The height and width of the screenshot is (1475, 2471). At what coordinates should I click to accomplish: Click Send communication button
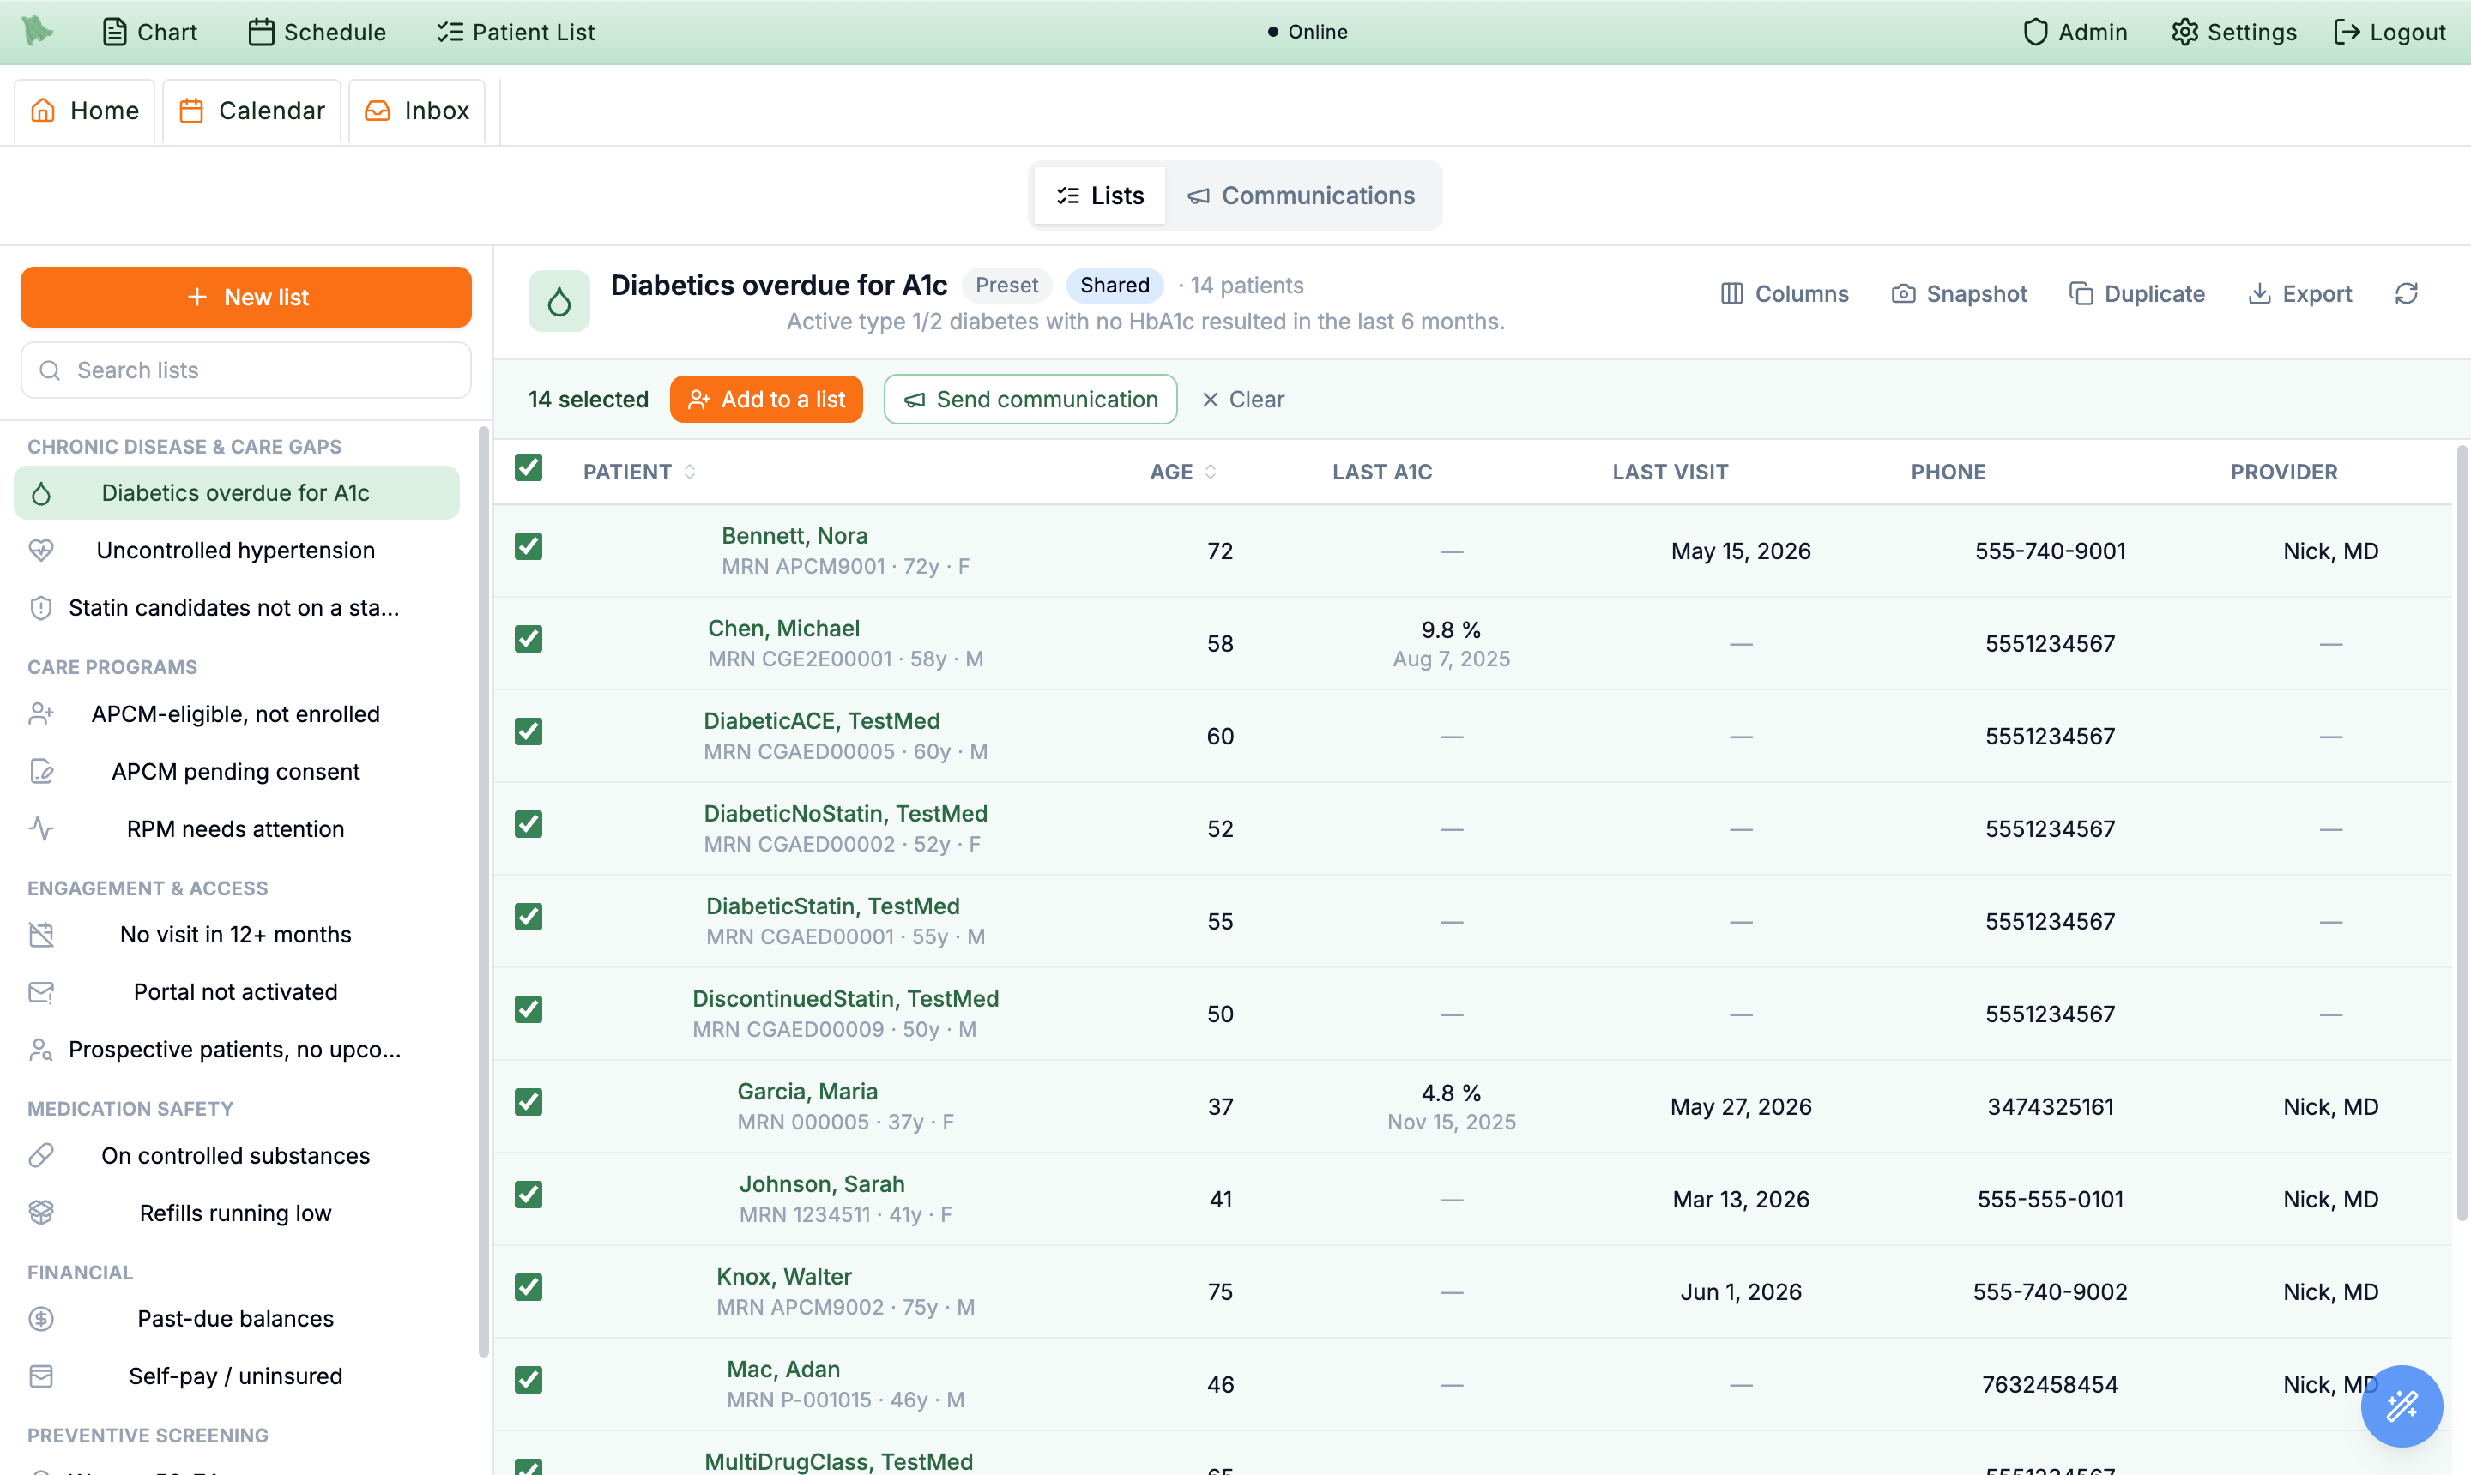(1030, 399)
